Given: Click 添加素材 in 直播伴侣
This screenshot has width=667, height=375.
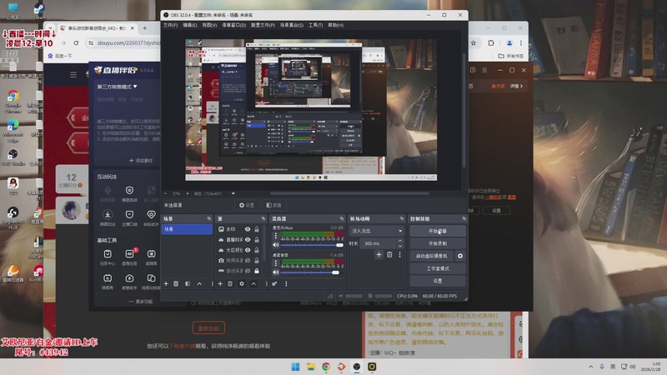Looking at the screenshot, I should (141, 160).
